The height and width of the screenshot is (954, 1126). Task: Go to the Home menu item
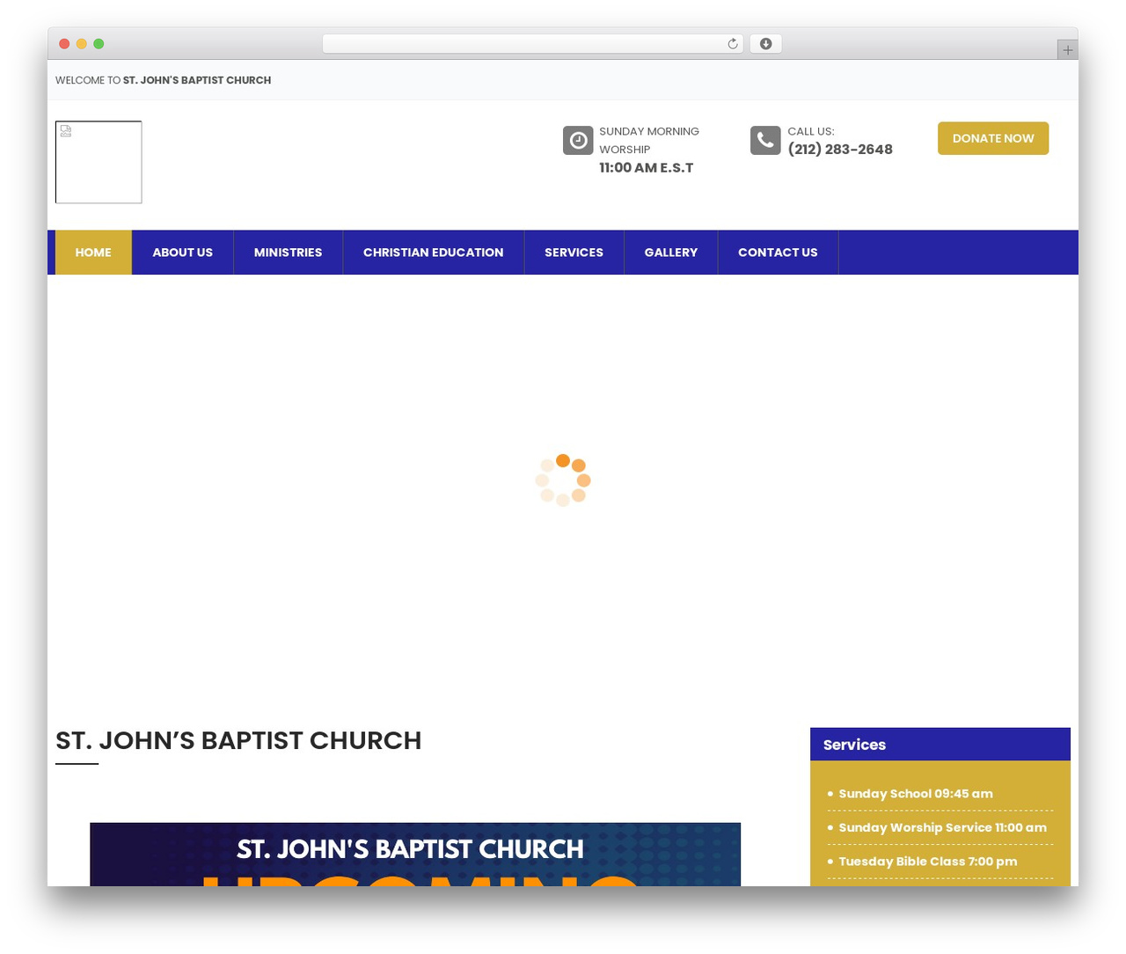[x=93, y=253]
